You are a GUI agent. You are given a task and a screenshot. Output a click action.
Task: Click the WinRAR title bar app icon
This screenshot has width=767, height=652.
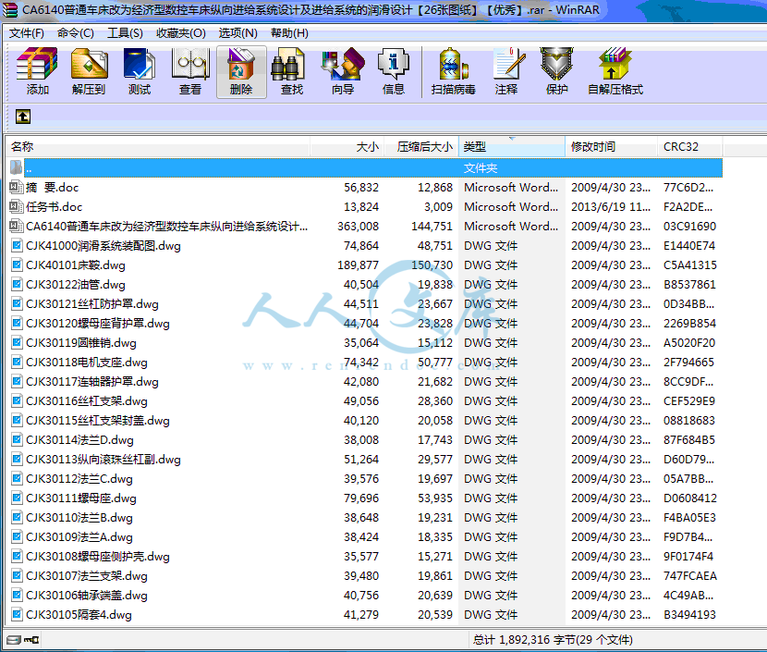point(10,10)
